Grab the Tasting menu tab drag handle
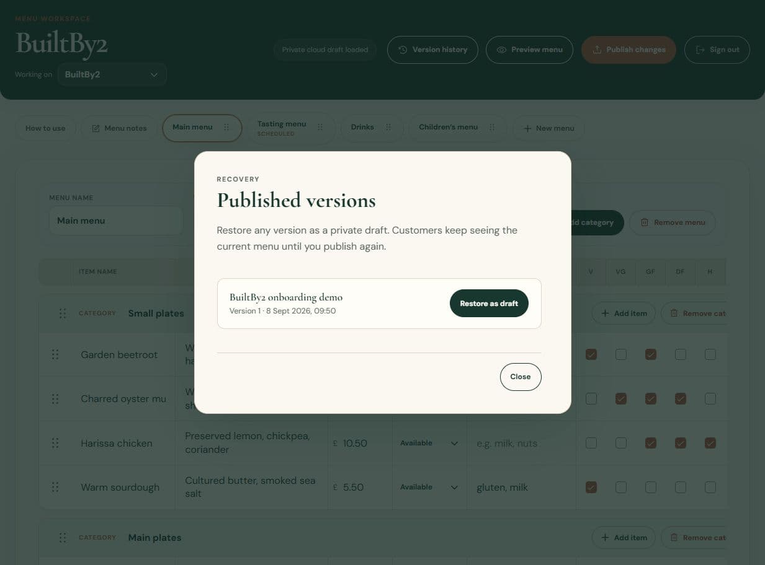 (320, 127)
